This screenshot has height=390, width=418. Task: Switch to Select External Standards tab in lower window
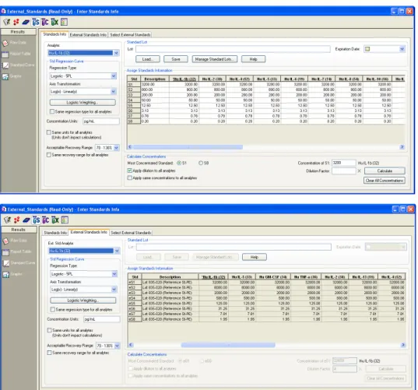click(x=131, y=233)
